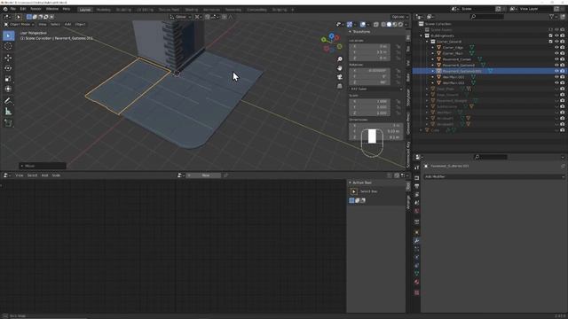The image size is (568, 319).
Task: Click Rotation Z value field
Action: coord(369,82)
